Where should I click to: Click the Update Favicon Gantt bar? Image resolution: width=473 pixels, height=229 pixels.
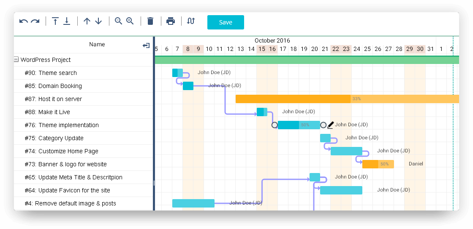[341, 190]
